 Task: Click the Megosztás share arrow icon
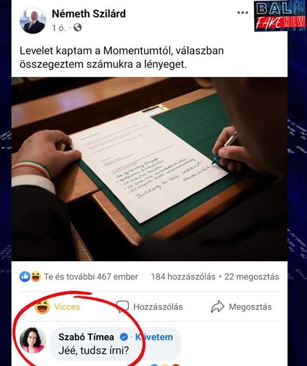click(217, 306)
